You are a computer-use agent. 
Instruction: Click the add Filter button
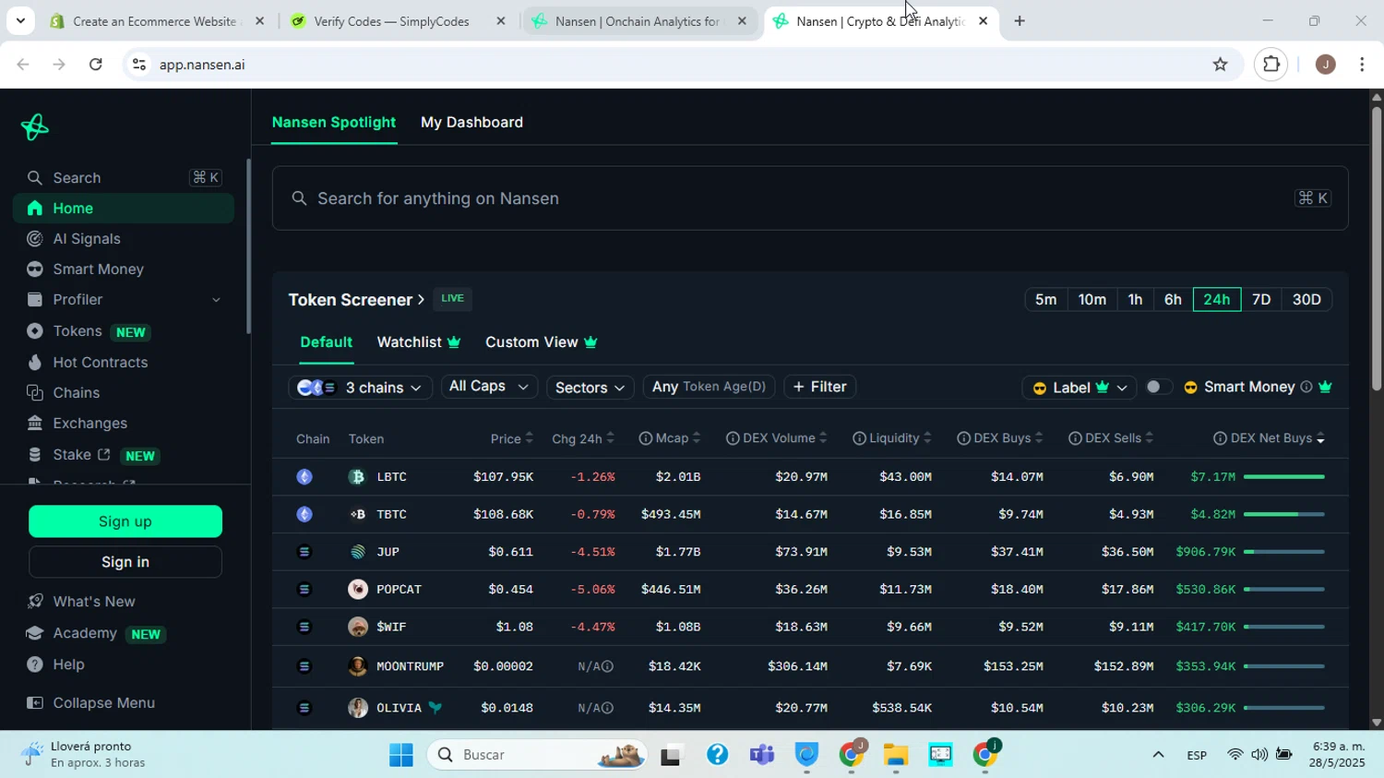(819, 387)
